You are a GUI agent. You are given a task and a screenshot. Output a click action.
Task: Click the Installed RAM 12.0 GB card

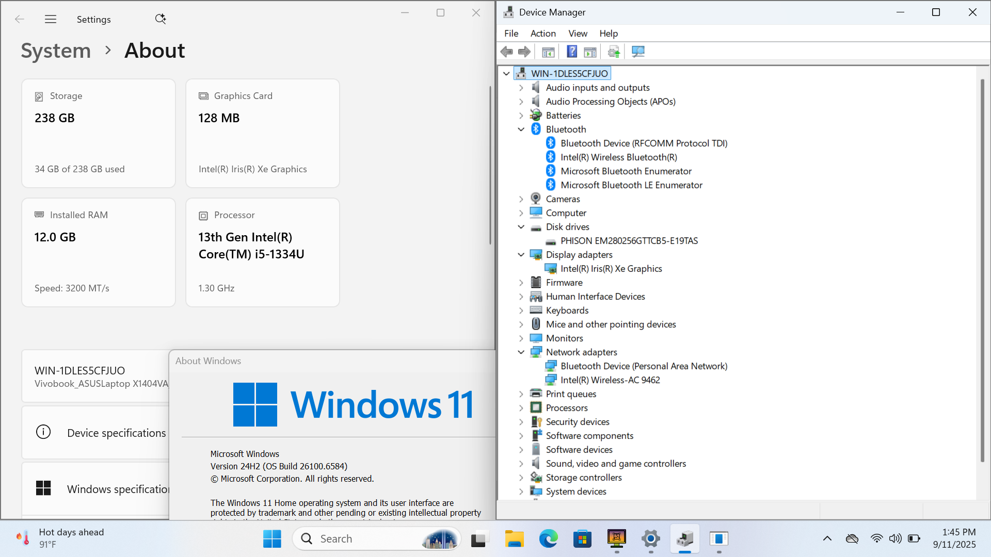[99, 252]
